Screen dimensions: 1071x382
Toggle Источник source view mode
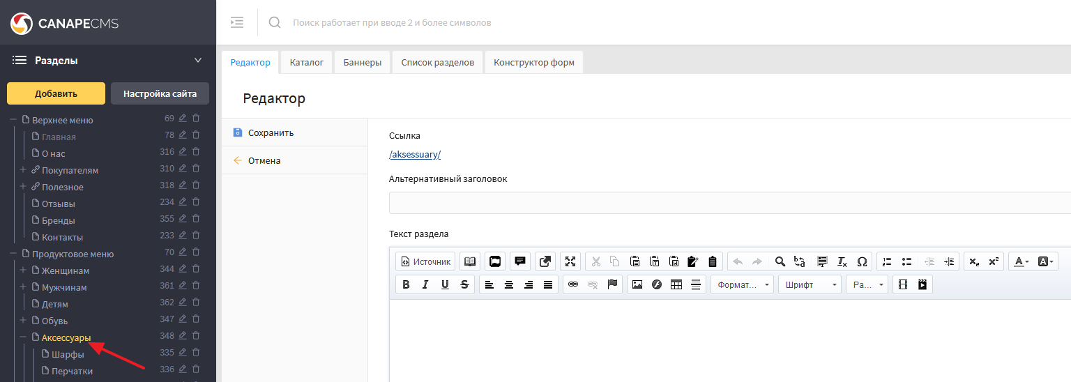[x=425, y=261]
